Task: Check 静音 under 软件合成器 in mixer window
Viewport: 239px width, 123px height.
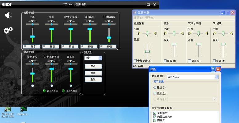Action: pyautogui.click(x=189, y=61)
